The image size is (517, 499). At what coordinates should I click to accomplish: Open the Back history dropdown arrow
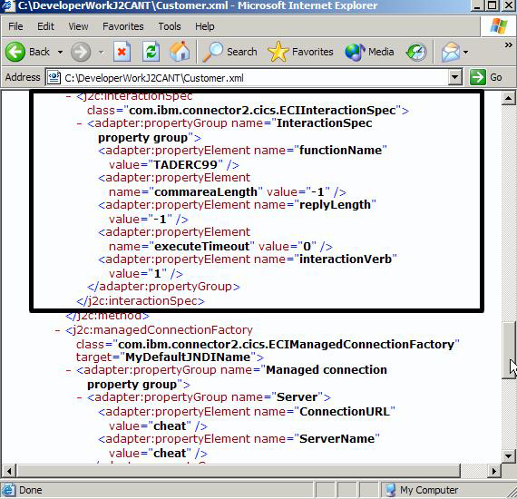pos(60,52)
